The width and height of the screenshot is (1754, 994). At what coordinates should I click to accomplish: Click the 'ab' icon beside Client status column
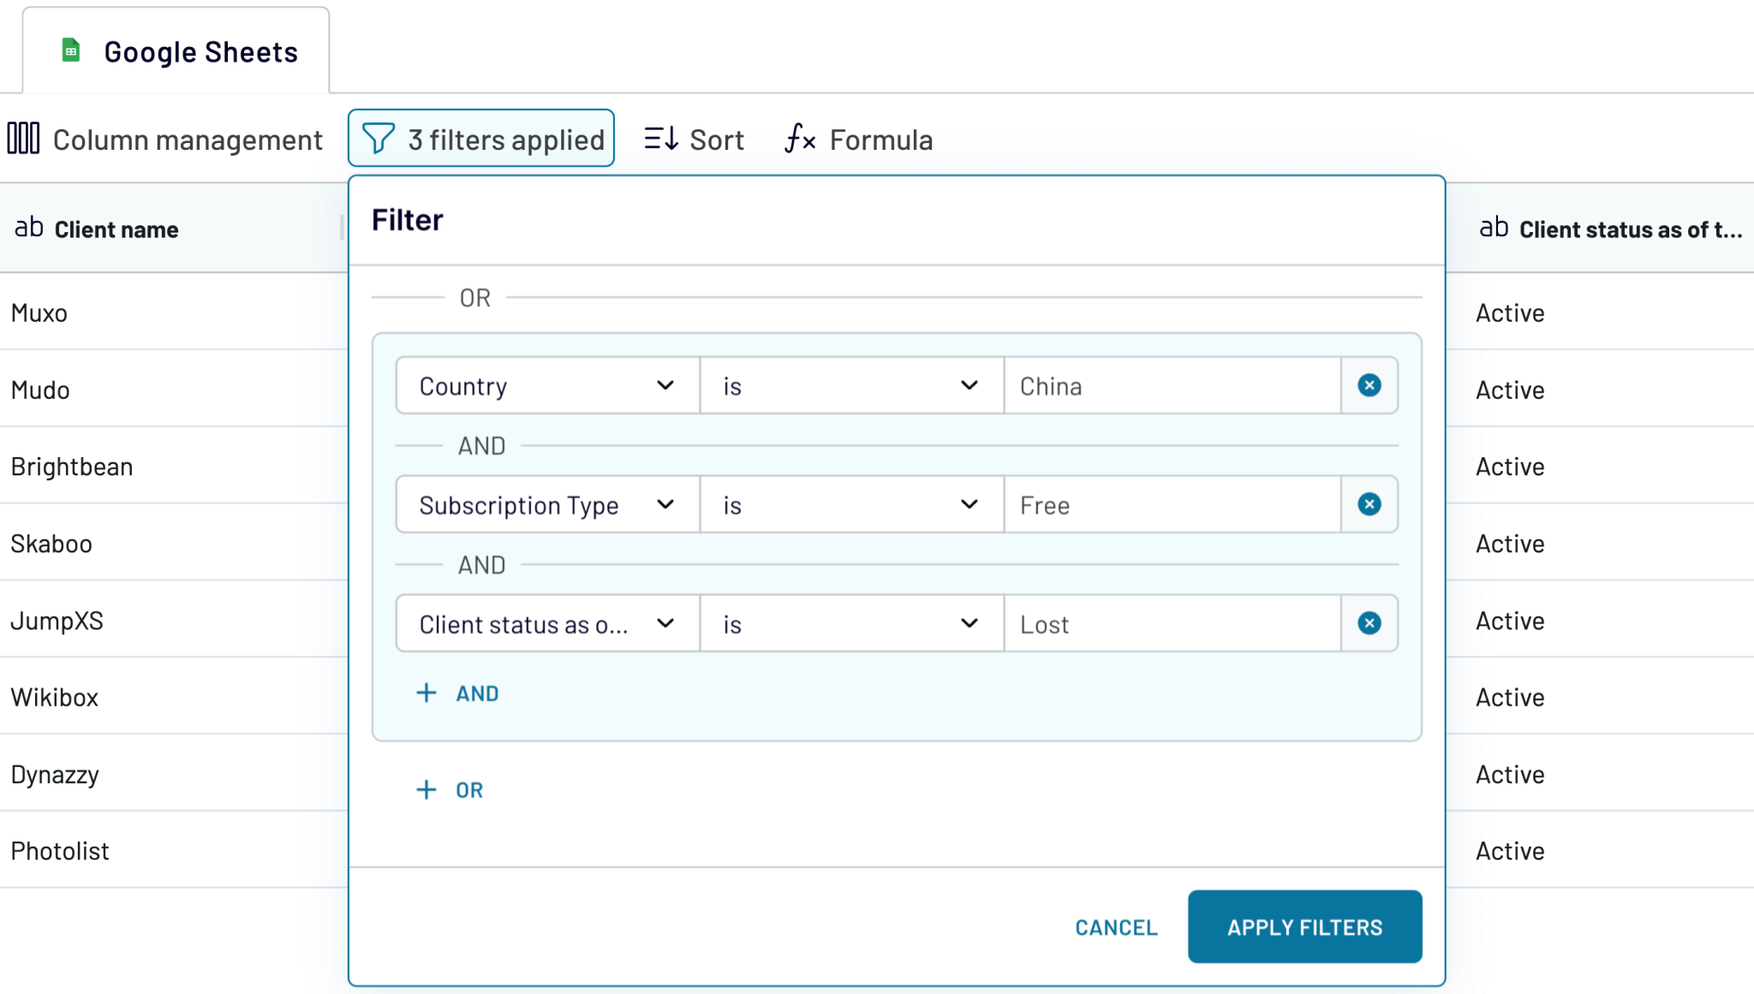click(1494, 228)
